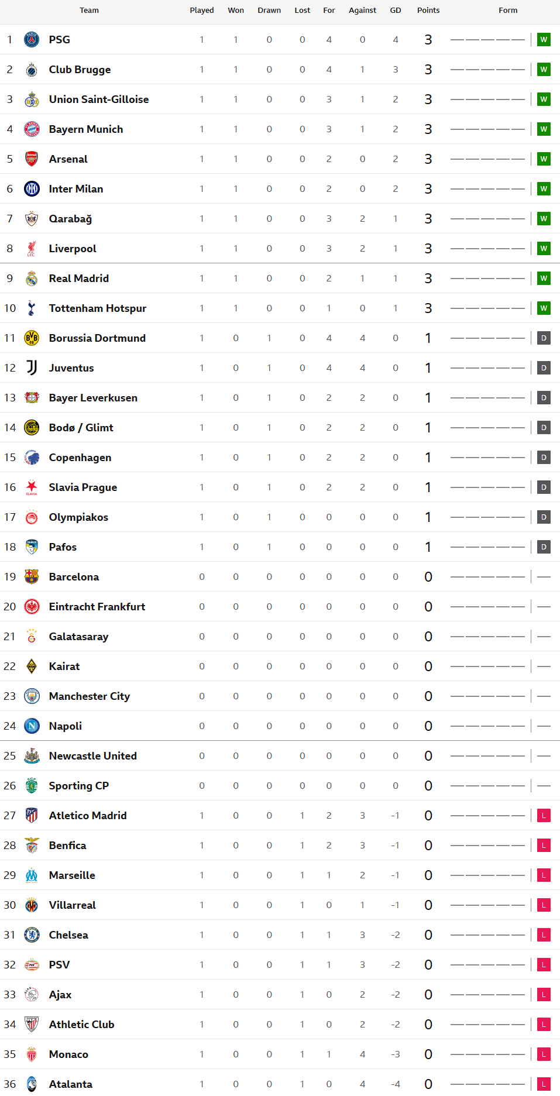This screenshot has width=560, height=1096.
Task: Click the Marseille club logo
Action: click(x=32, y=875)
